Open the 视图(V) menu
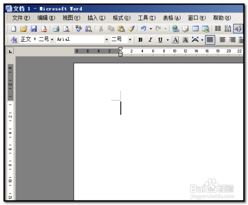Image resolution: width=248 pixels, height=205 pixels. coord(71,18)
